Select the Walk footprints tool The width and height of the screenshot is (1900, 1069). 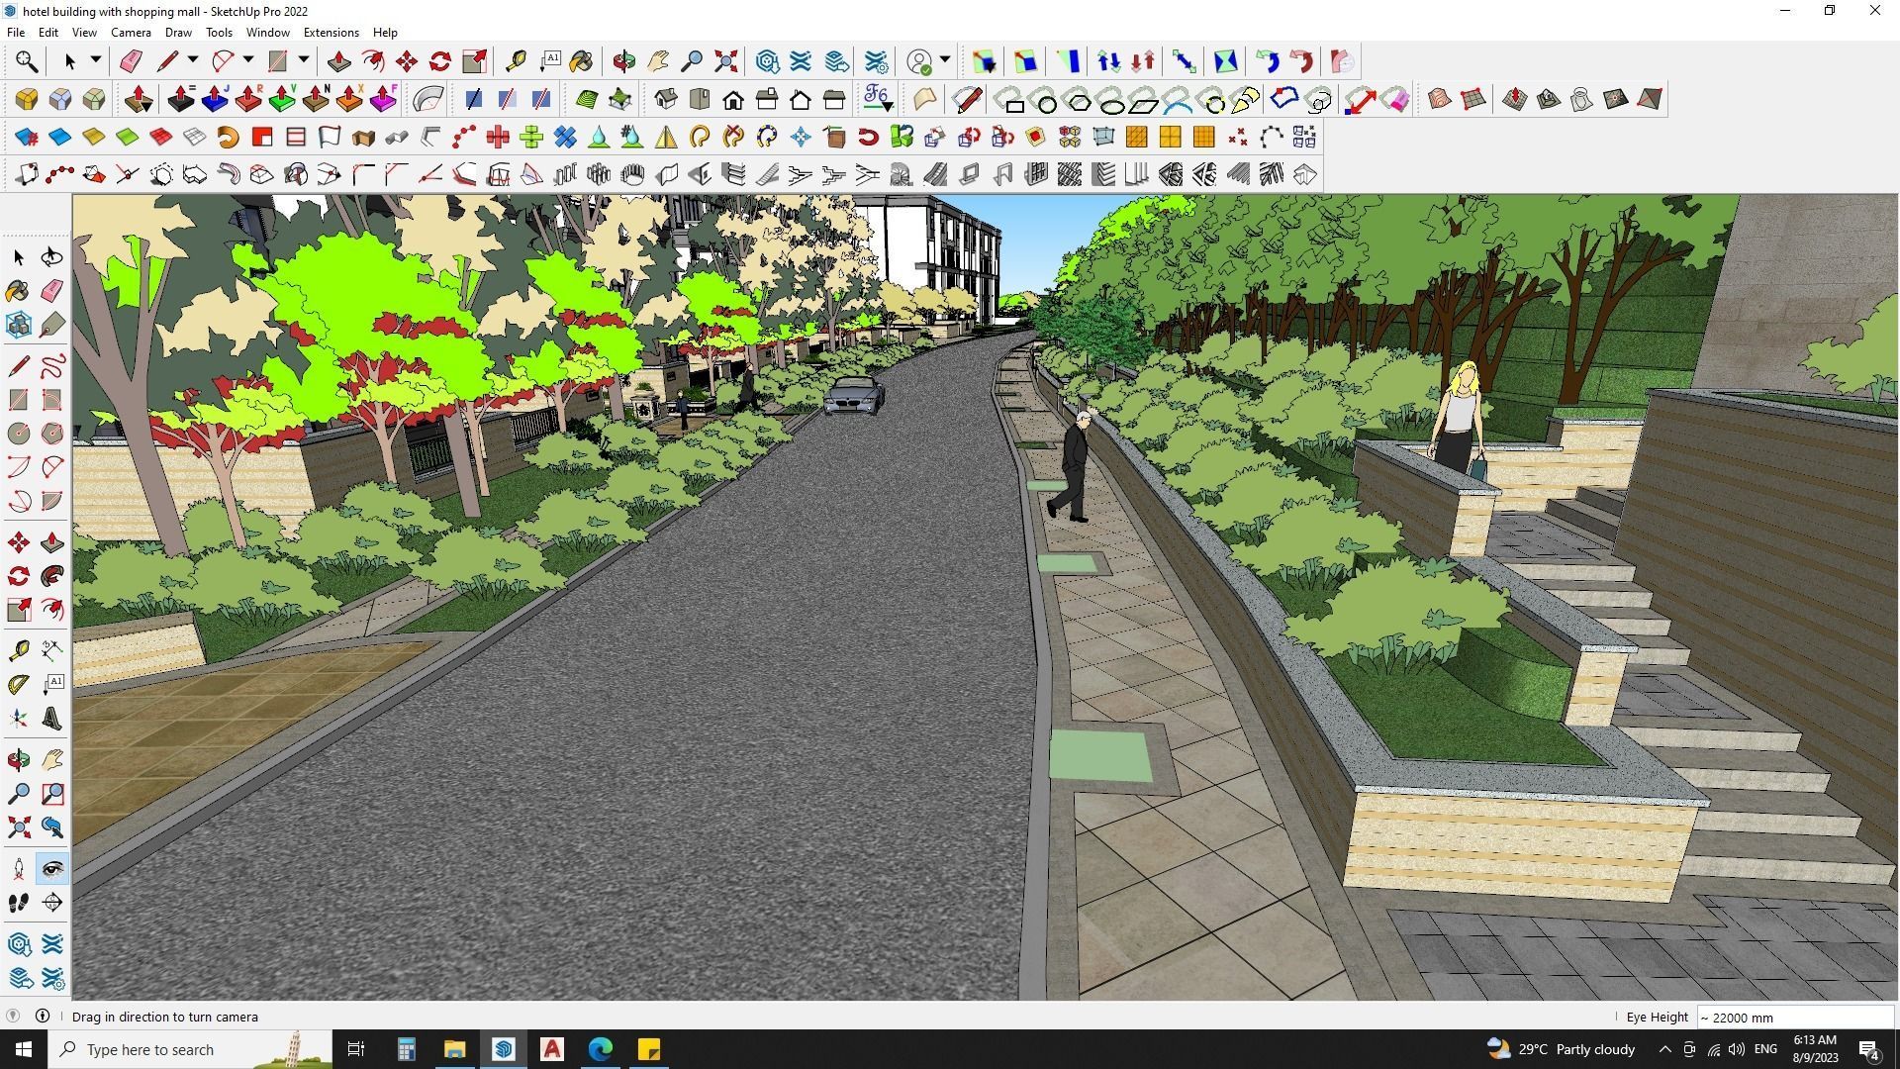(19, 903)
